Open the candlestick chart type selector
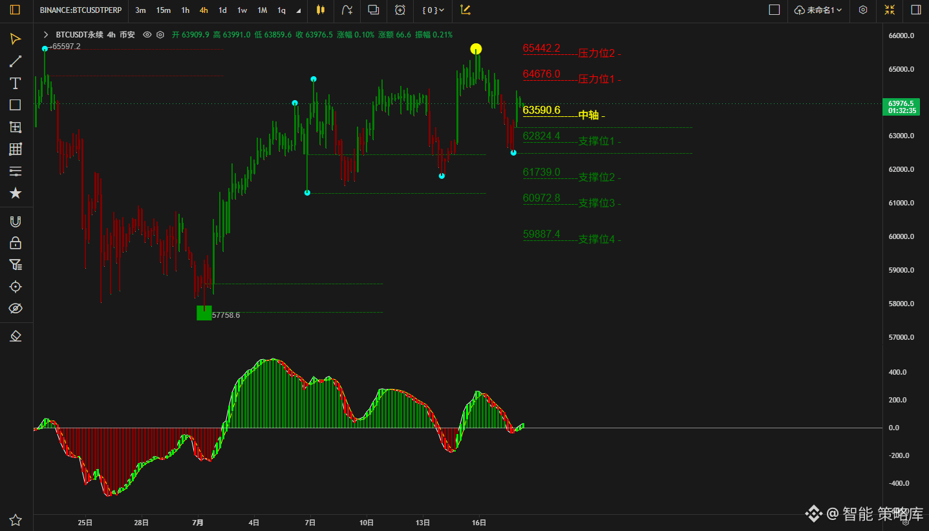 click(320, 10)
